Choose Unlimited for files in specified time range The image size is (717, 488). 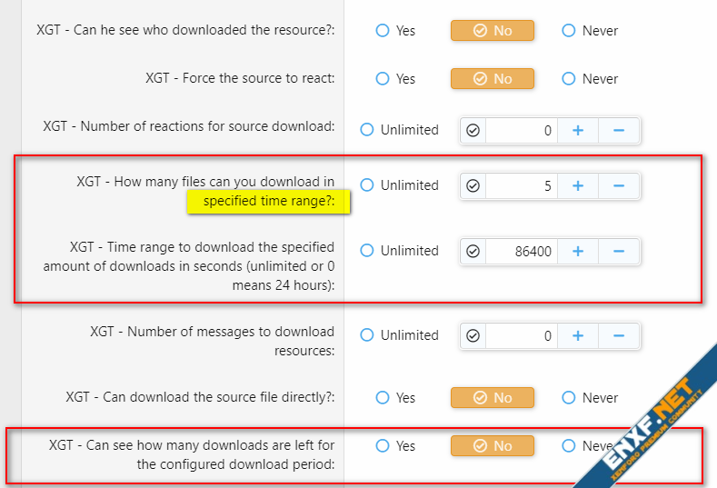pyautogui.click(x=367, y=185)
